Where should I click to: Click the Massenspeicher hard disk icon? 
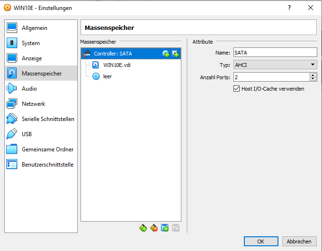12,73
